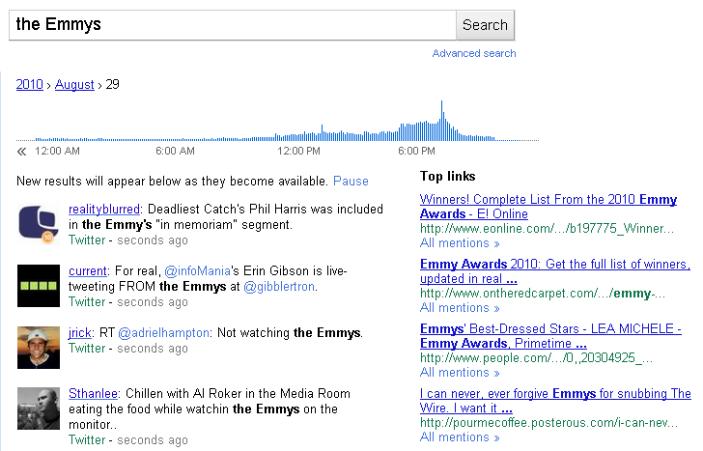Pause the live results updates
703x451 pixels.
tap(351, 182)
